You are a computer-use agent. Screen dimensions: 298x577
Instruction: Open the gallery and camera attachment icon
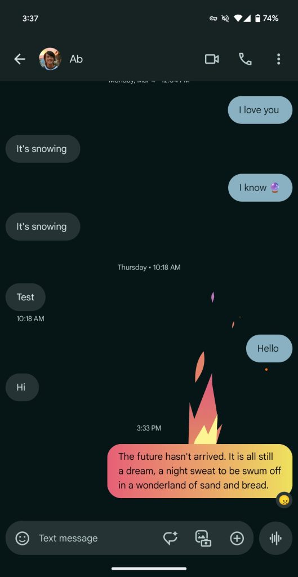pyautogui.click(x=203, y=538)
